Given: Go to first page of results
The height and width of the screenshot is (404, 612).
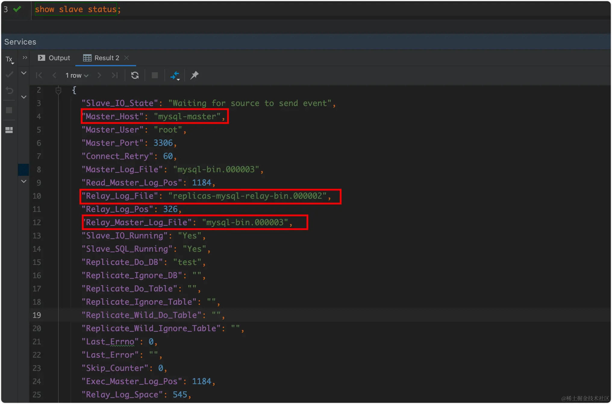Looking at the screenshot, I should click(x=39, y=75).
